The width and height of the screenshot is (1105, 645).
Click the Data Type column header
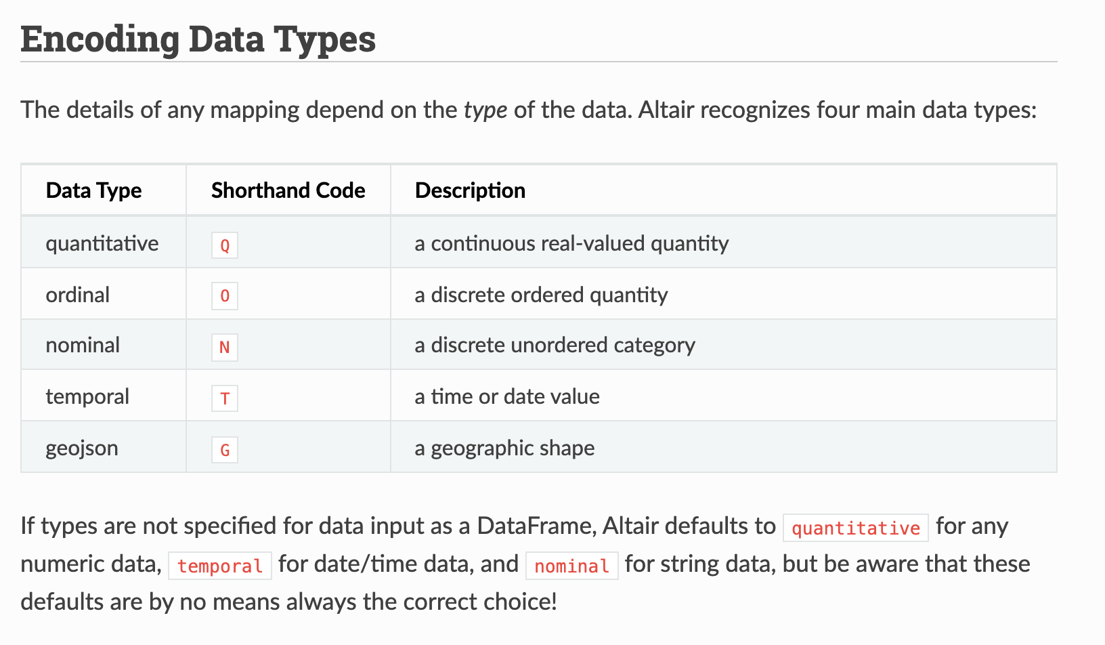click(x=93, y=190)
